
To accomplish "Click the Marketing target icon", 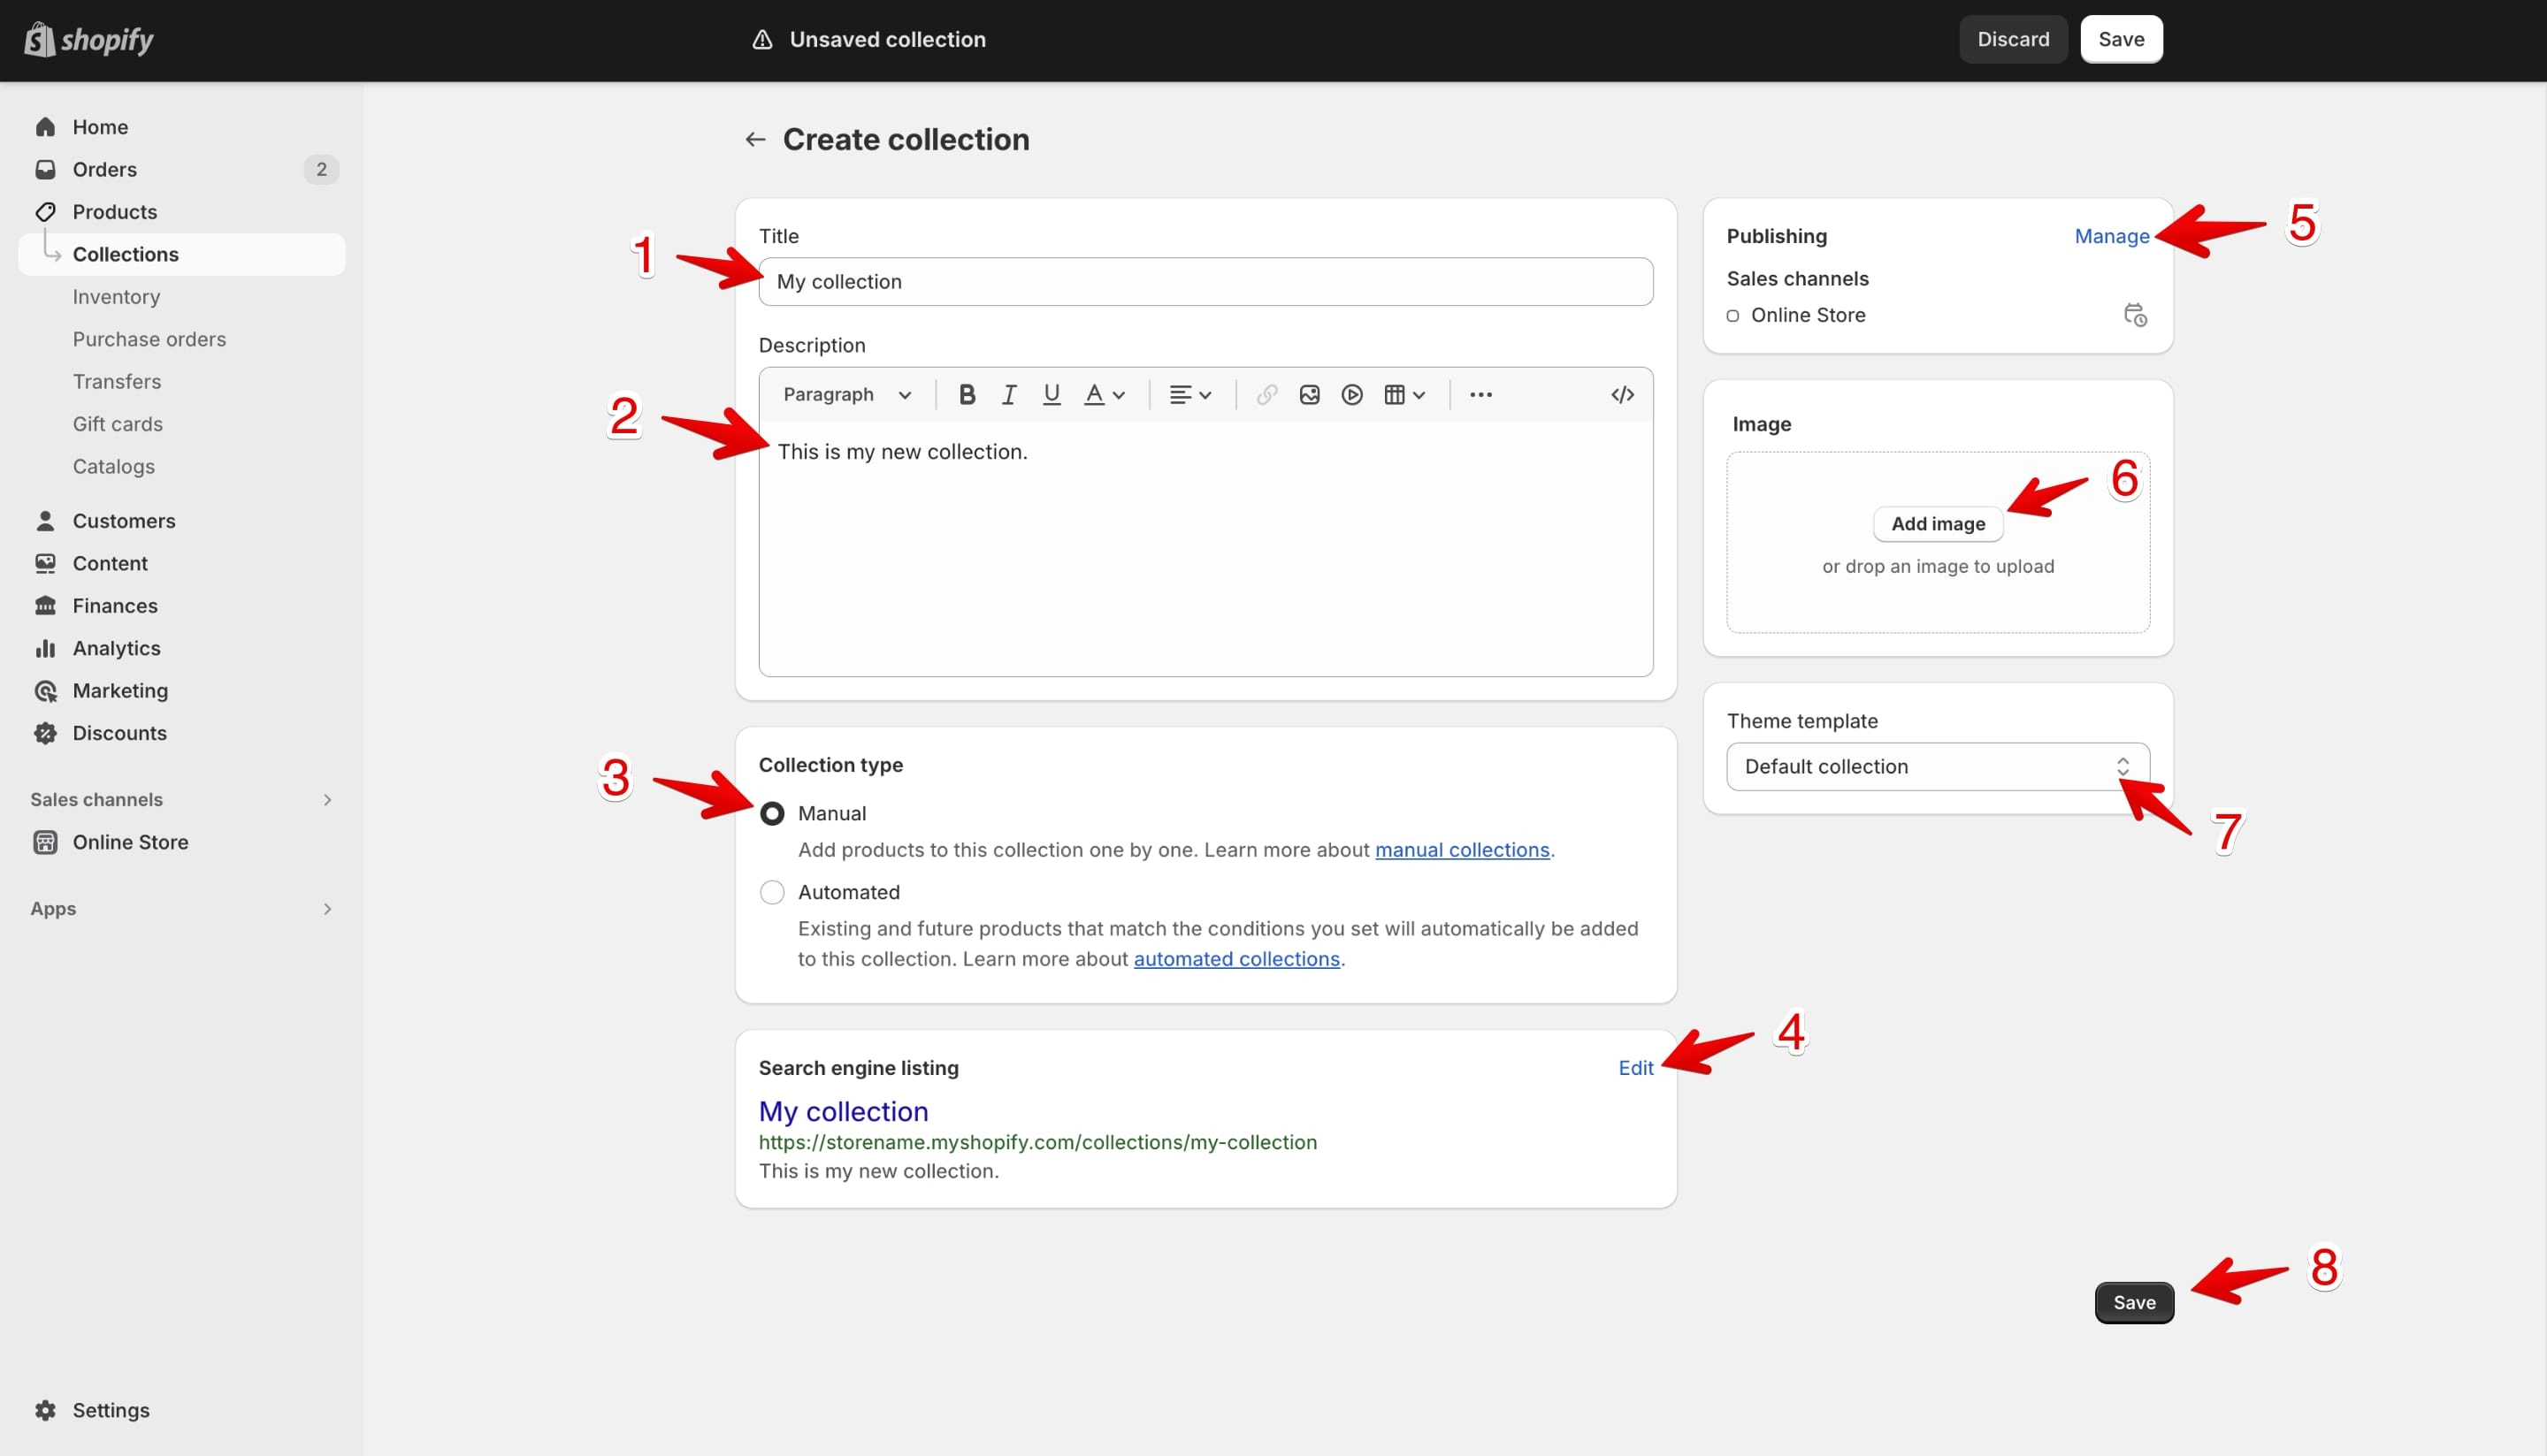I will [45, 691].
